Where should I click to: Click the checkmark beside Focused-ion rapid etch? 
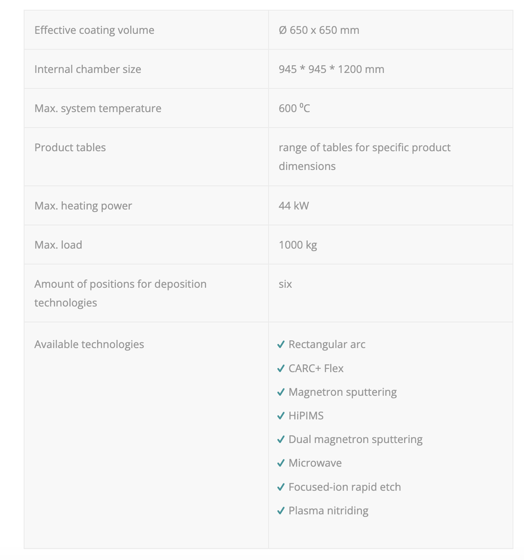coord(281,487)
